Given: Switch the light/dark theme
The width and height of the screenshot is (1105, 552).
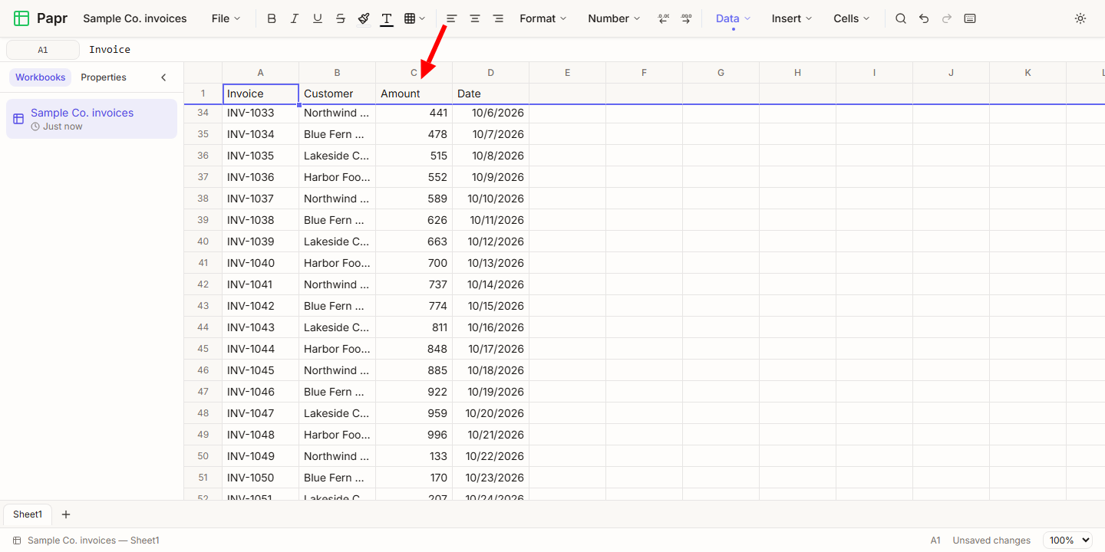Looking at the screenshot, I should pyautogui.click(x=1080, y=18).
